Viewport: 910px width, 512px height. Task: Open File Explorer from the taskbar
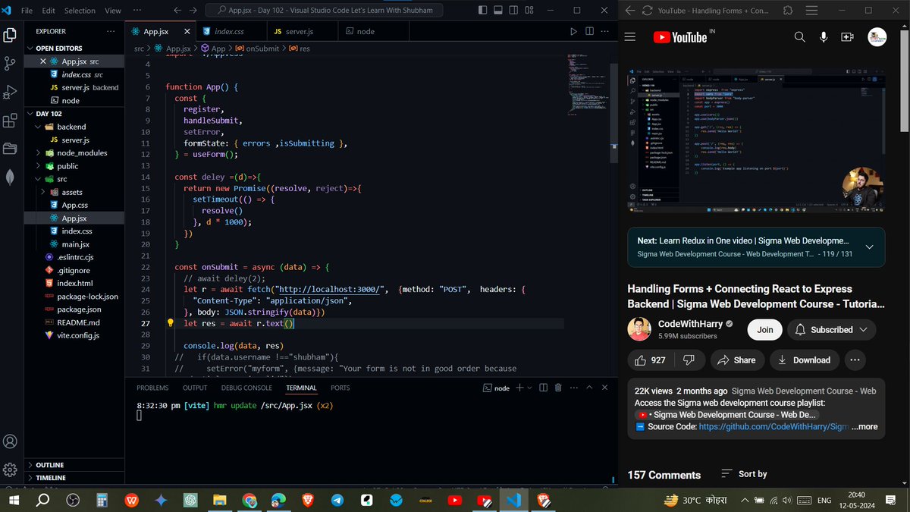[x=219, y=501]
